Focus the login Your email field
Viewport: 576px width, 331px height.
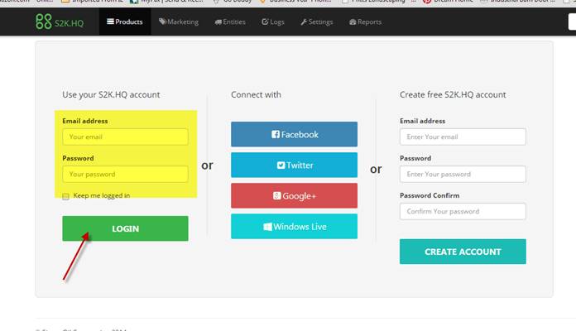[x=125, y=137]
